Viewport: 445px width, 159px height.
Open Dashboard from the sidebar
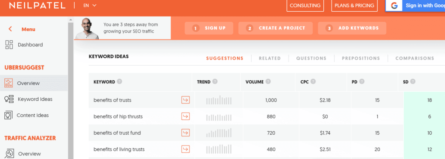click(x=30, y=45)
